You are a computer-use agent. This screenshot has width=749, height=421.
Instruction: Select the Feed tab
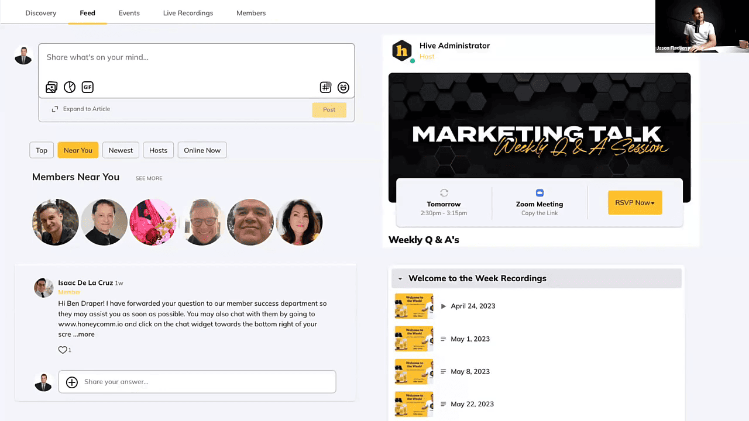coord(88,13)
